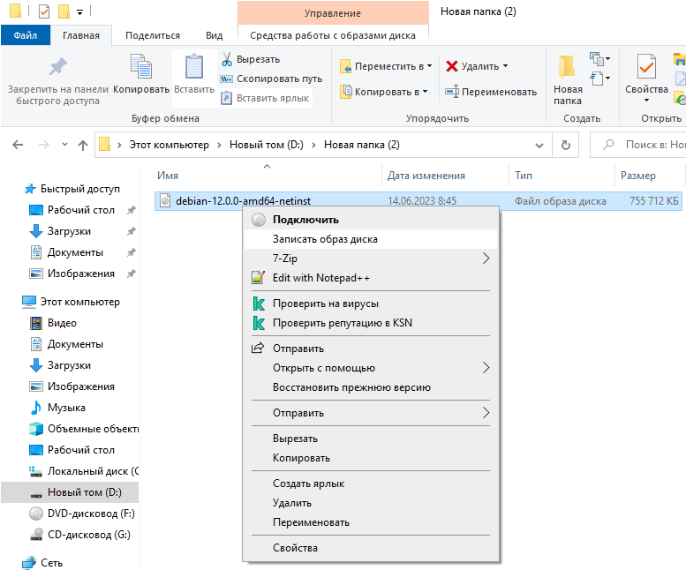Click Вставить ярлык in ribbon
Image resolution: width=686 pixels, height=570 pixels.
click(266, 98)
